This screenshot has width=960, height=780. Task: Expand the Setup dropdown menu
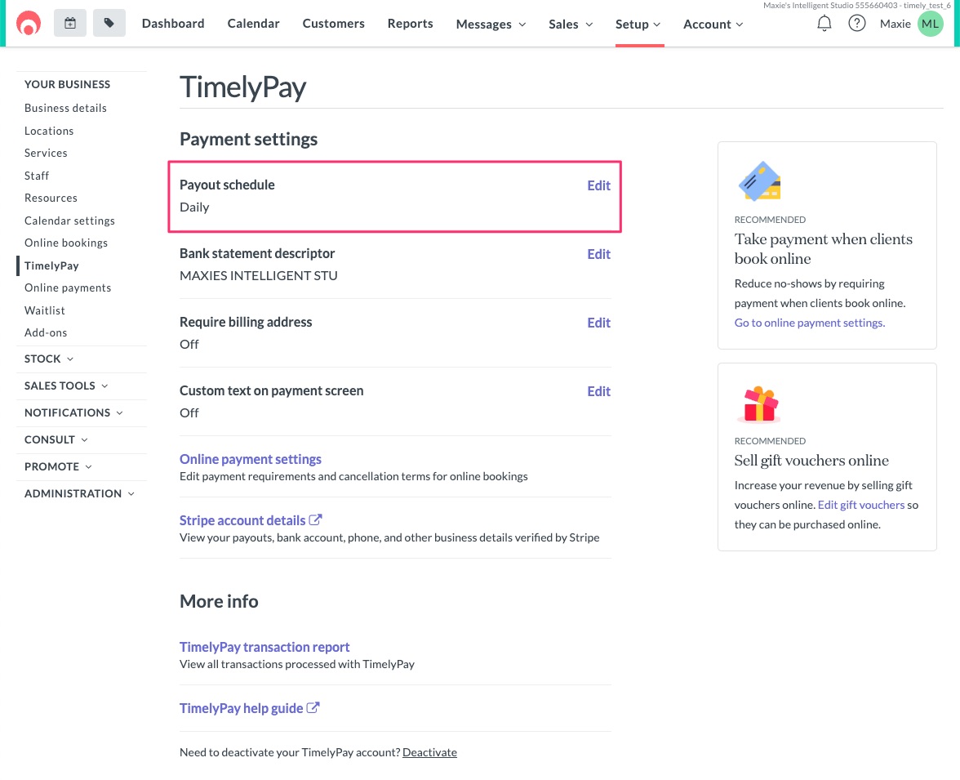click(x=638, y=24)
